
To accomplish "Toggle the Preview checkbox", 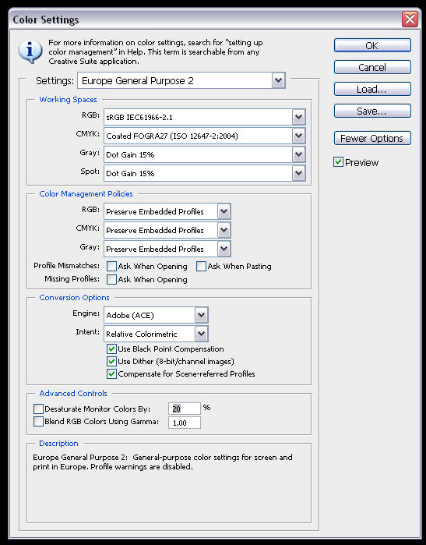I will tap(338, 162).
